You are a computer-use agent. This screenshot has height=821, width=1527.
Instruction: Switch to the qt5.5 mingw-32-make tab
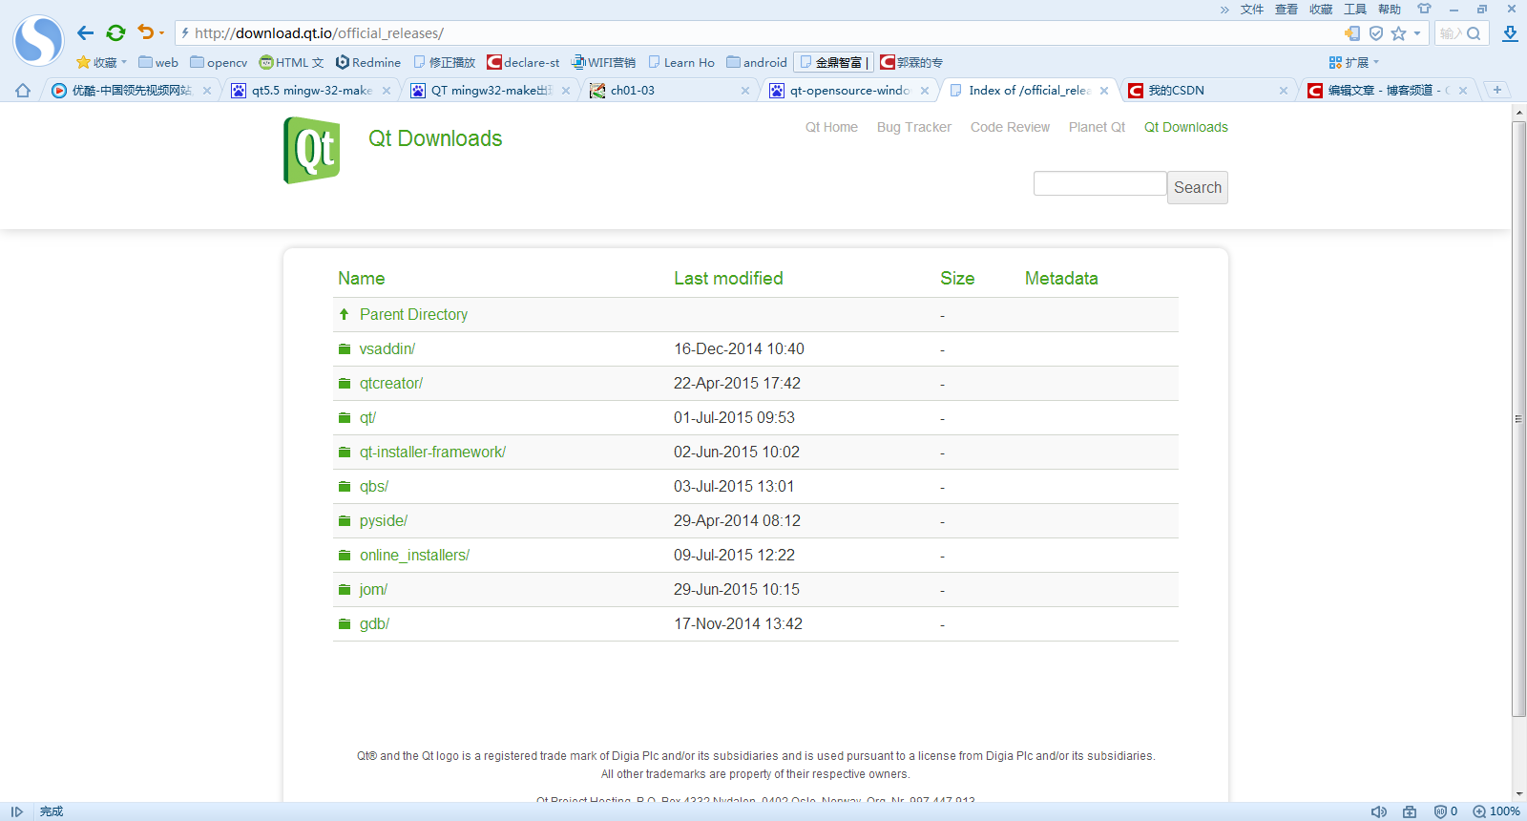coord(312,91)
